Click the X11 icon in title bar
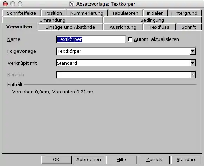Screen dimensions: 204x166 click(72, 4)
